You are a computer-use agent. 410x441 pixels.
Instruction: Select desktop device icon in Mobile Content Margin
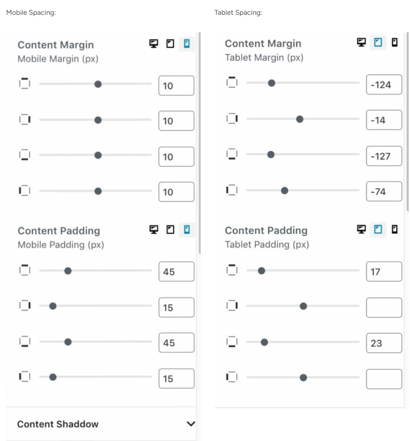(154, 44)
